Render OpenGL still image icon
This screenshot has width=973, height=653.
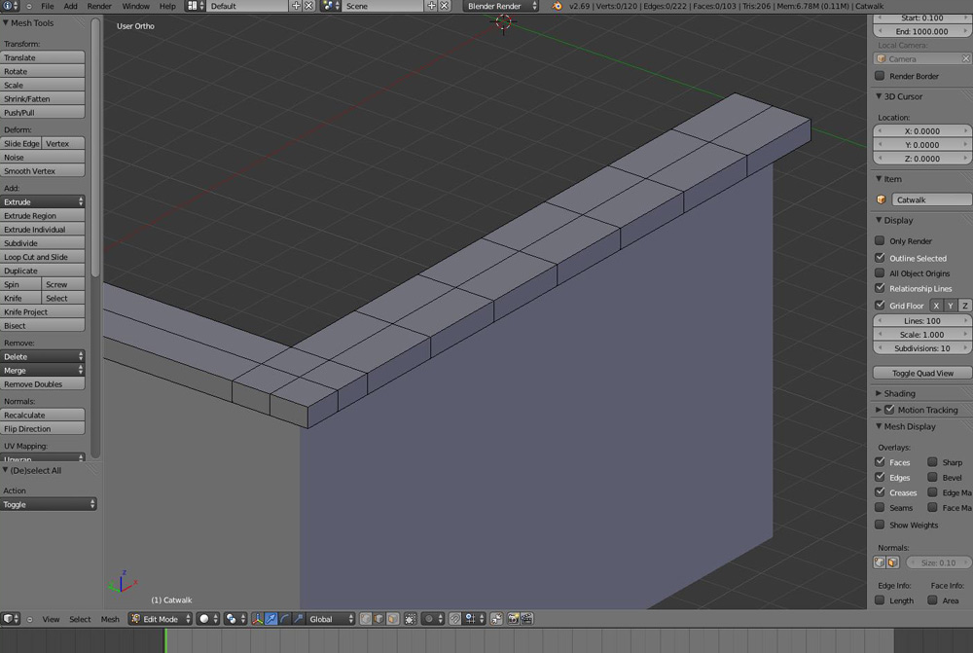point(513,619)
